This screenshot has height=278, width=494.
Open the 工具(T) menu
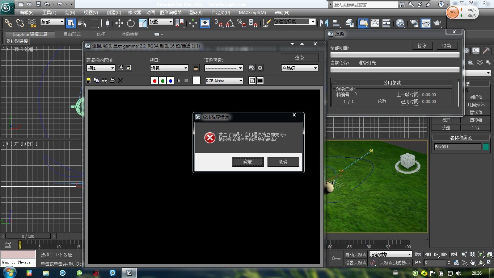[49, 12]
